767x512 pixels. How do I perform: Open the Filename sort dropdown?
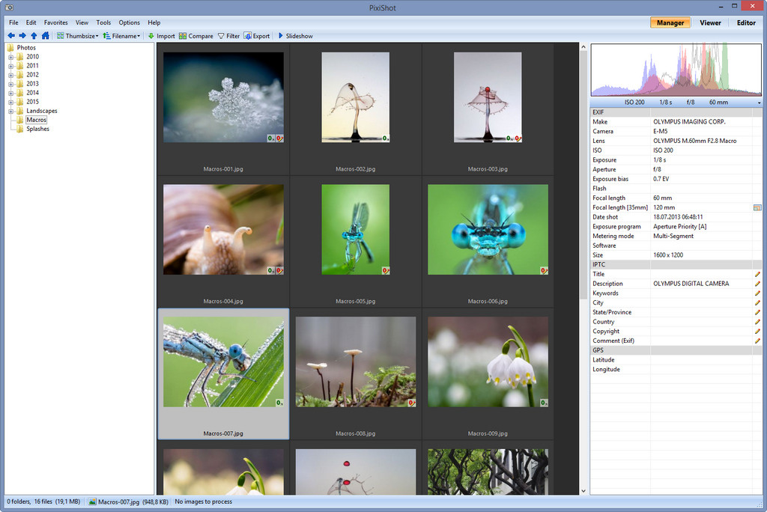point(121,36)
